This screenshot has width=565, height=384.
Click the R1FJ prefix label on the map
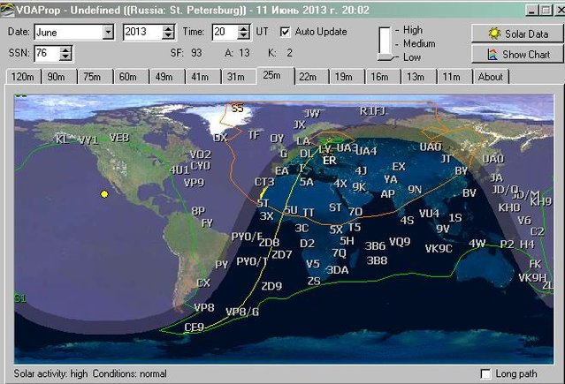pyautogui.click(x=373, y=111)
